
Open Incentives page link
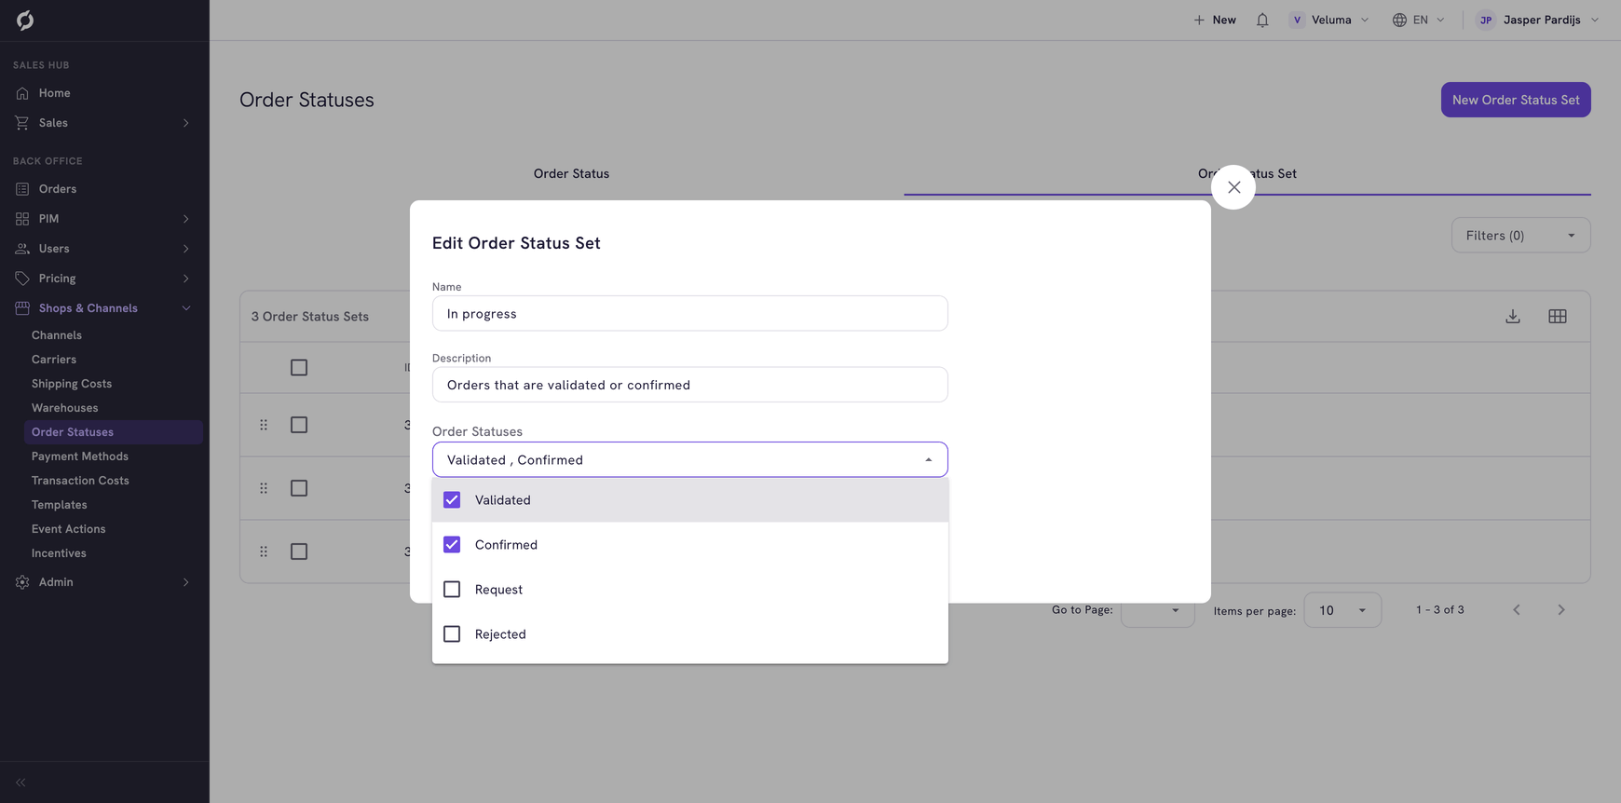point(59,553)
